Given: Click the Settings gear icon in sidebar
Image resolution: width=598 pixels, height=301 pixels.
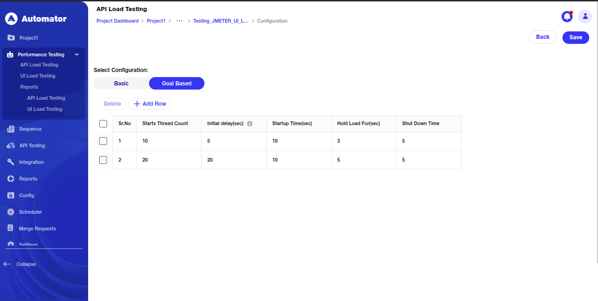Looking at the screenshot, I should [11, 244].
